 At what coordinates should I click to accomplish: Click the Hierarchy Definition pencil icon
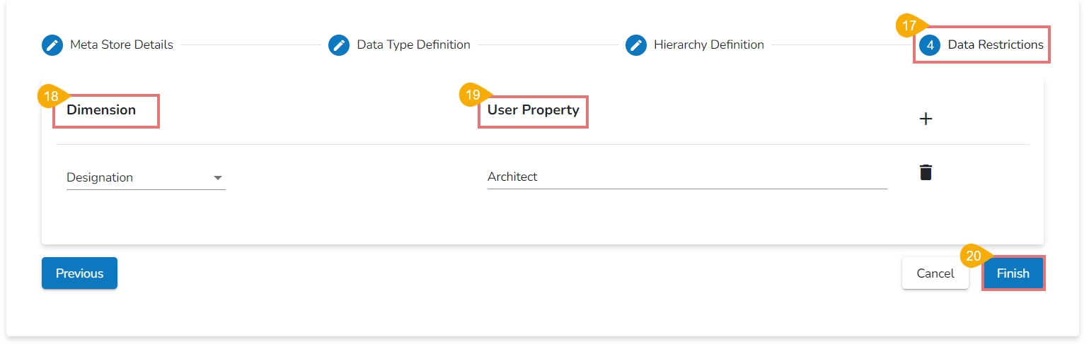tap(636, 45)
